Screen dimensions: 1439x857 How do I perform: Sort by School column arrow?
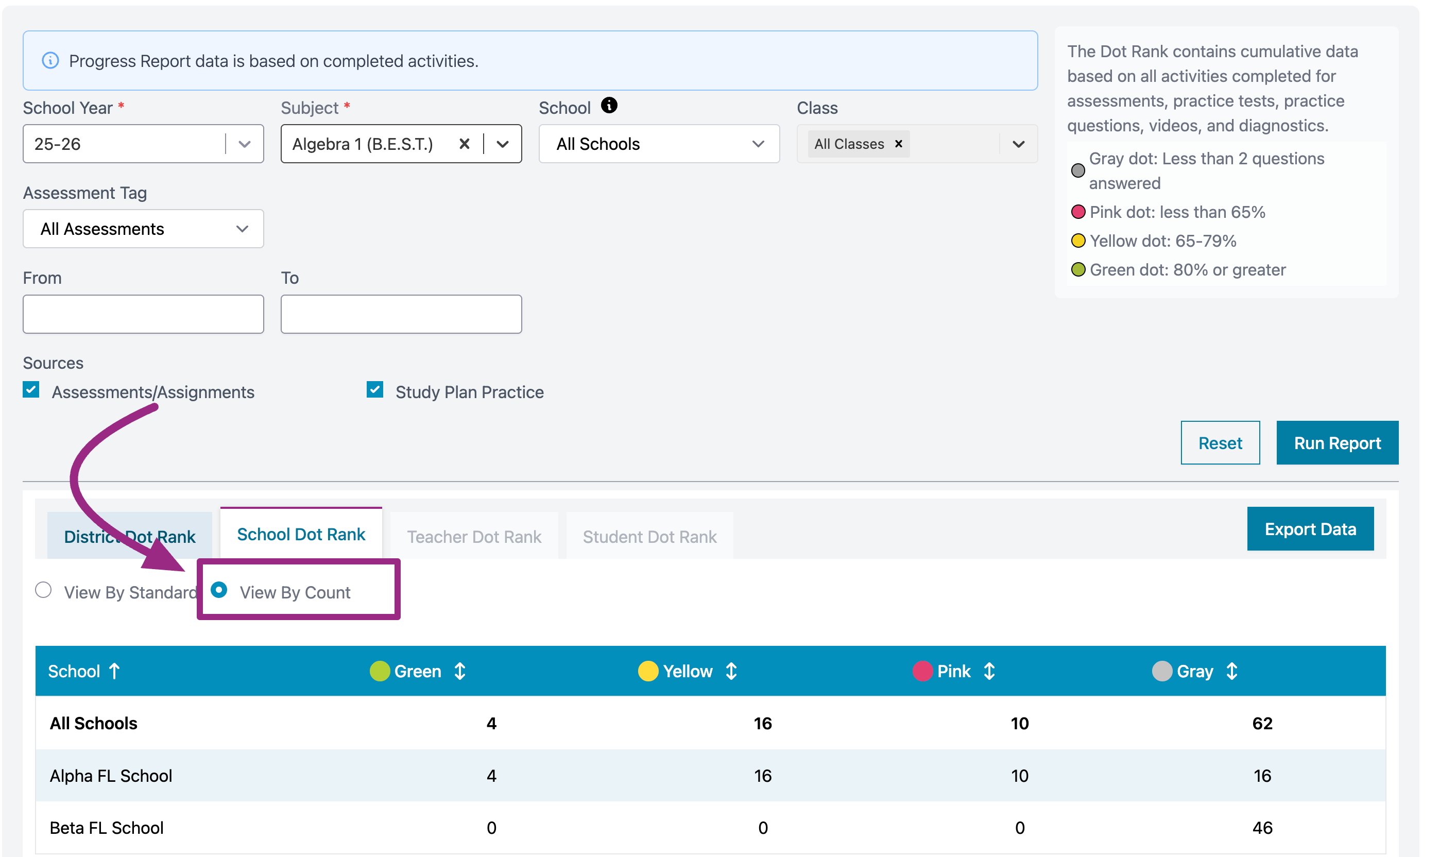[114, 671]
